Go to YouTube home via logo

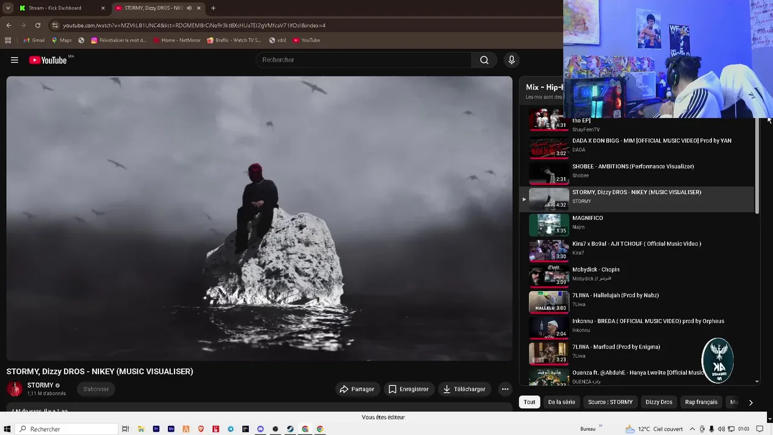(x=48, y=60)
